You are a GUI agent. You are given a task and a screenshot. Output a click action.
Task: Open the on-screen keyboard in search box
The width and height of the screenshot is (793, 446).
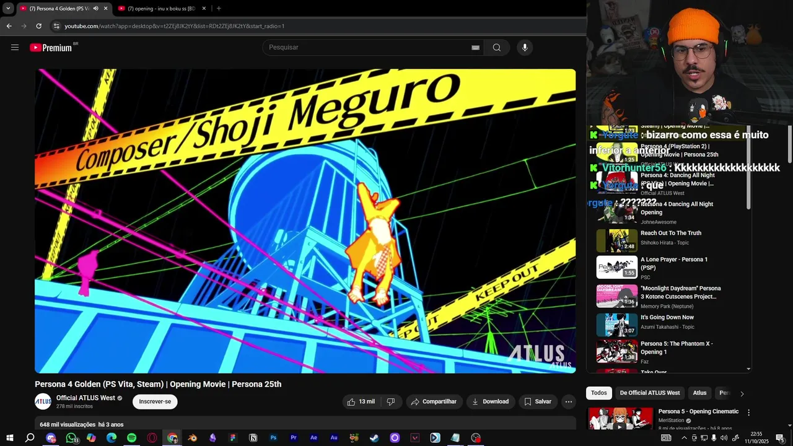click(x=475, y=48)
